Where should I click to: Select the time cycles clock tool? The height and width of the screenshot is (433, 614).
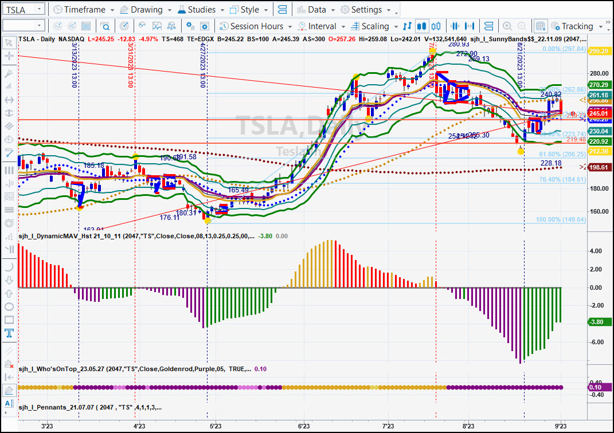[9, 139]
